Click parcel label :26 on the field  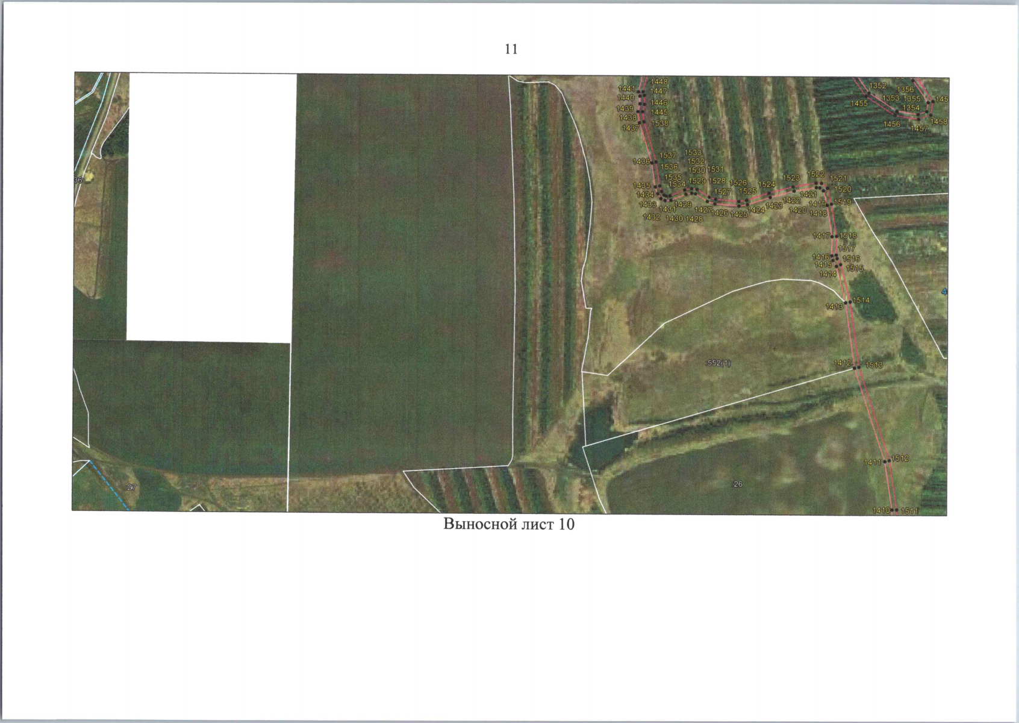point(737,484)
